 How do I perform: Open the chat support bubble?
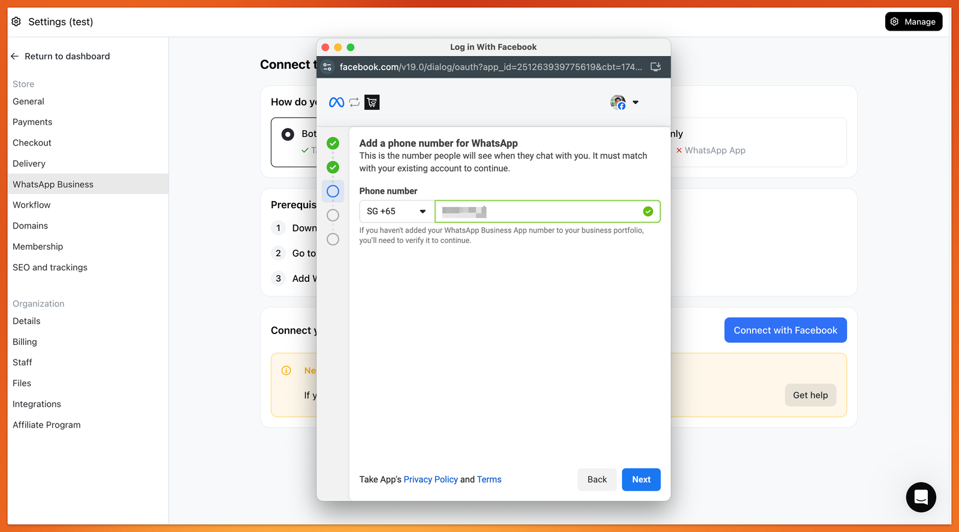[921, 497]
